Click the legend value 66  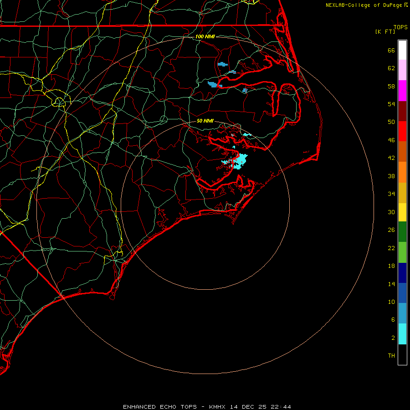391,50
